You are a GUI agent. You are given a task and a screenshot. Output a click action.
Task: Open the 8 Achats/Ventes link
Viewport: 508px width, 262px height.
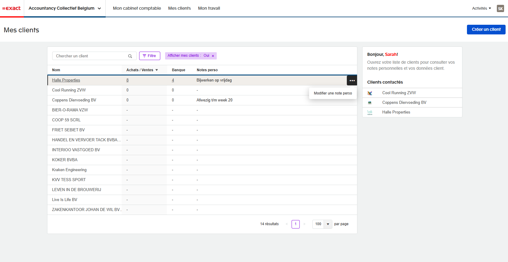point(127,80)
